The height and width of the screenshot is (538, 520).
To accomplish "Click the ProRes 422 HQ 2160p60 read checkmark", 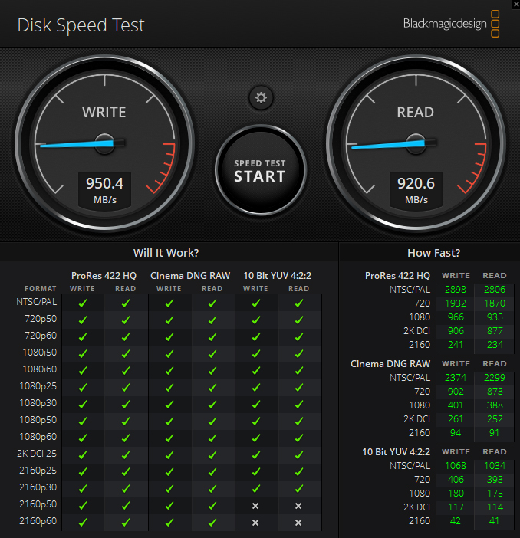I will click(126, 523).
